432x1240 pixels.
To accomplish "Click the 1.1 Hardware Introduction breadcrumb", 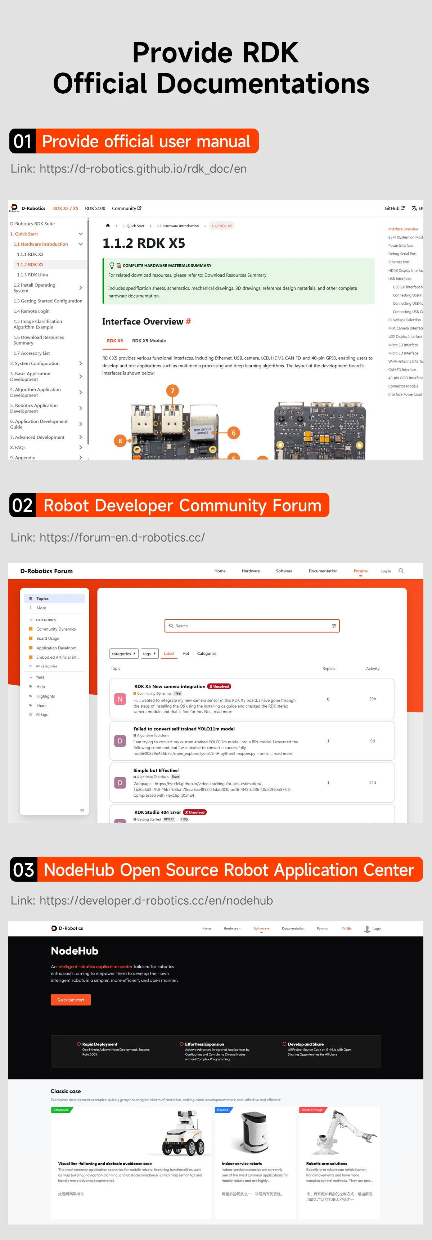I will click(x=177, y=226).
